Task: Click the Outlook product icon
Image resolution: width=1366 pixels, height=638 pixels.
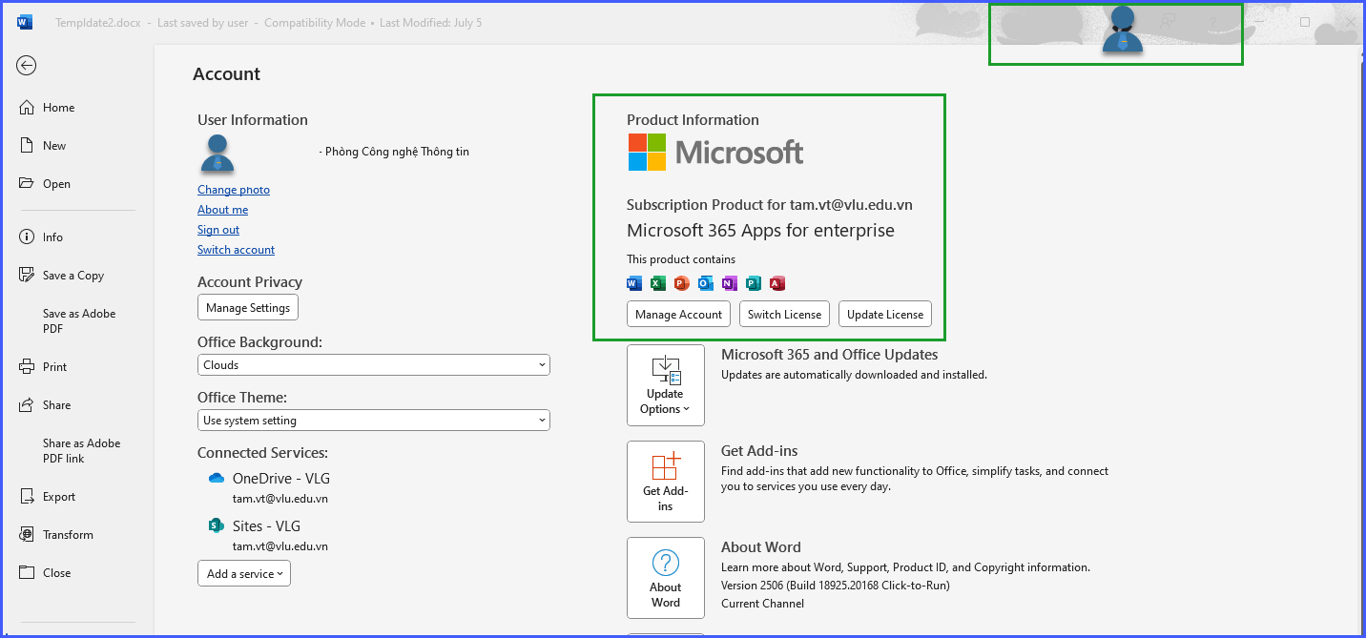Action: pyautogui.click(x=706, y=283)
